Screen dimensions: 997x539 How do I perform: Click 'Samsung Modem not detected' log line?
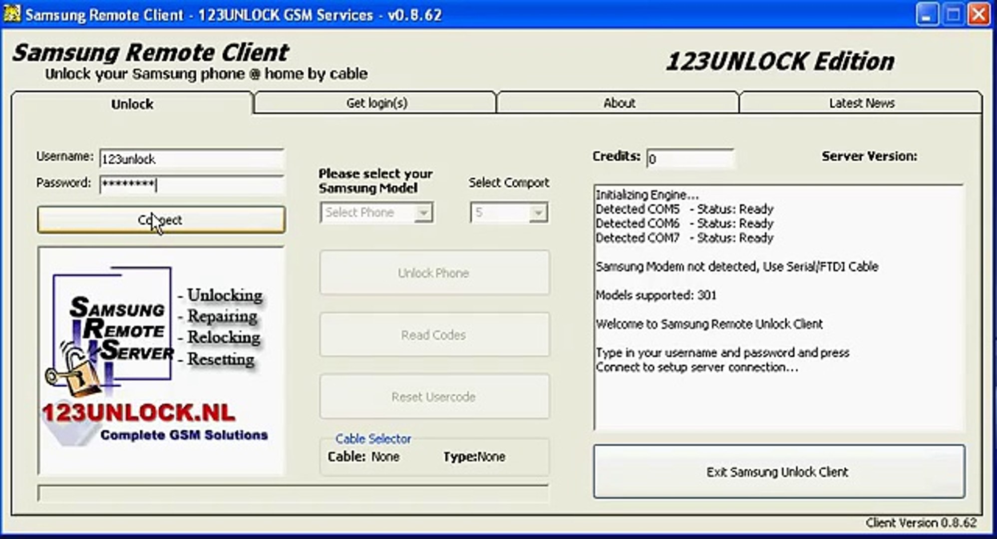(x=736, y=267)
